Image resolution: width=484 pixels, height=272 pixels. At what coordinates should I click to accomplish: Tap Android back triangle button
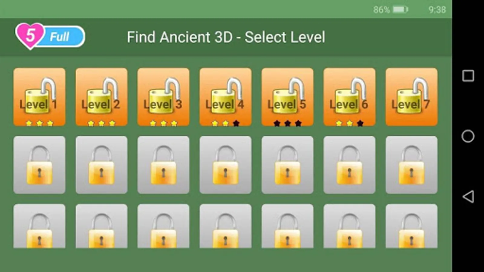(468, 196)
